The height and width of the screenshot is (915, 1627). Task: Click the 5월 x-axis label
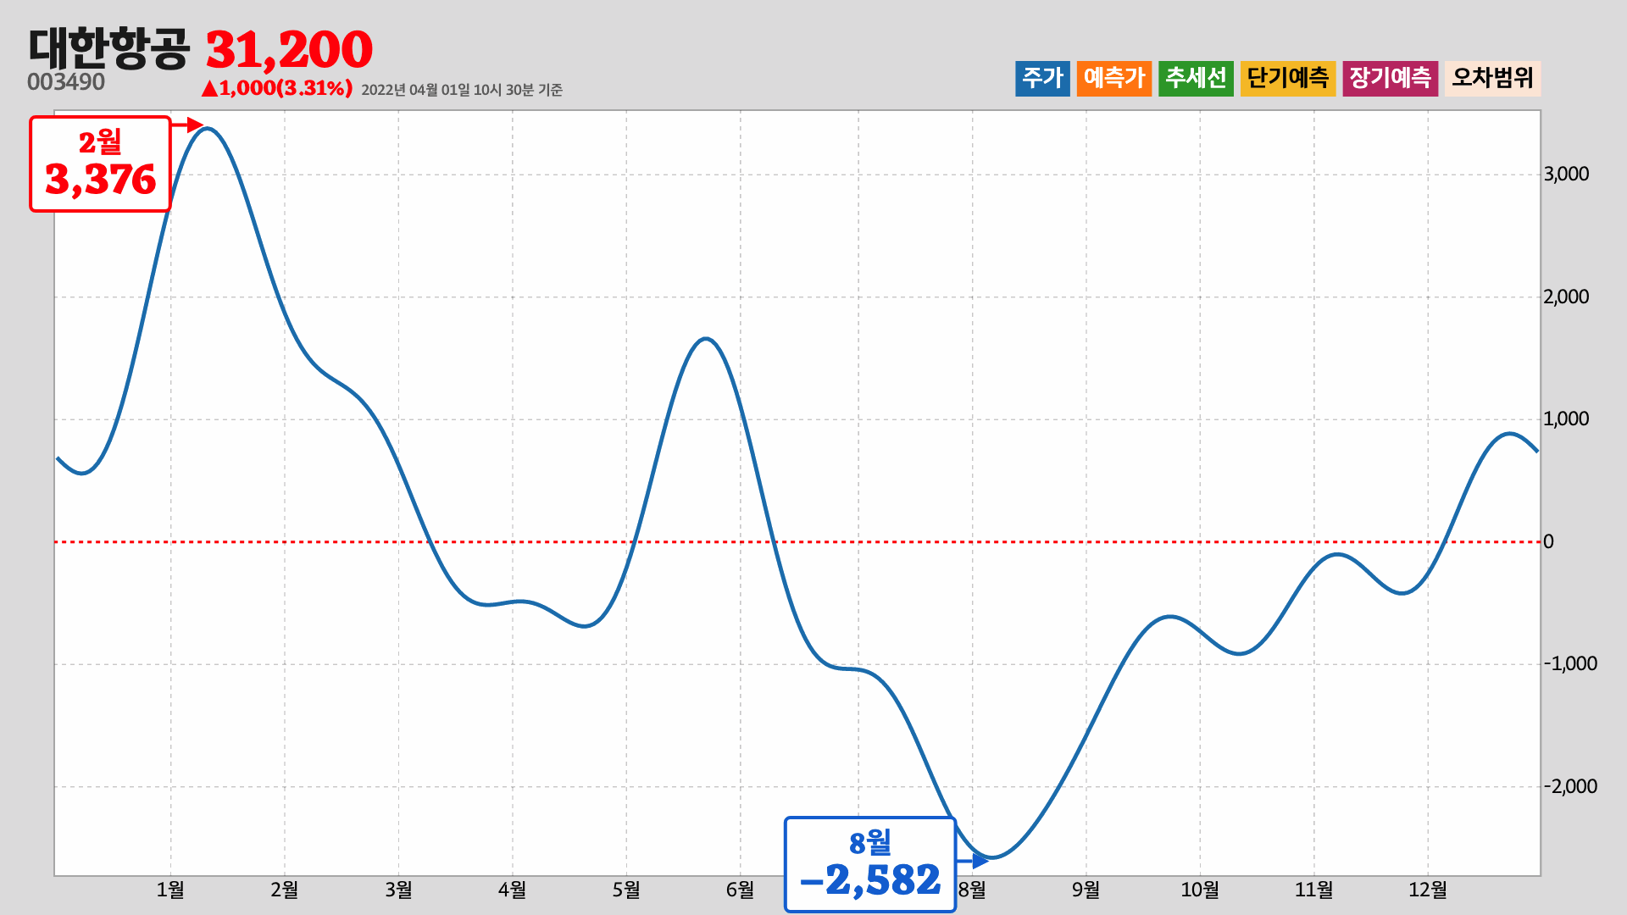click(626, 890)
